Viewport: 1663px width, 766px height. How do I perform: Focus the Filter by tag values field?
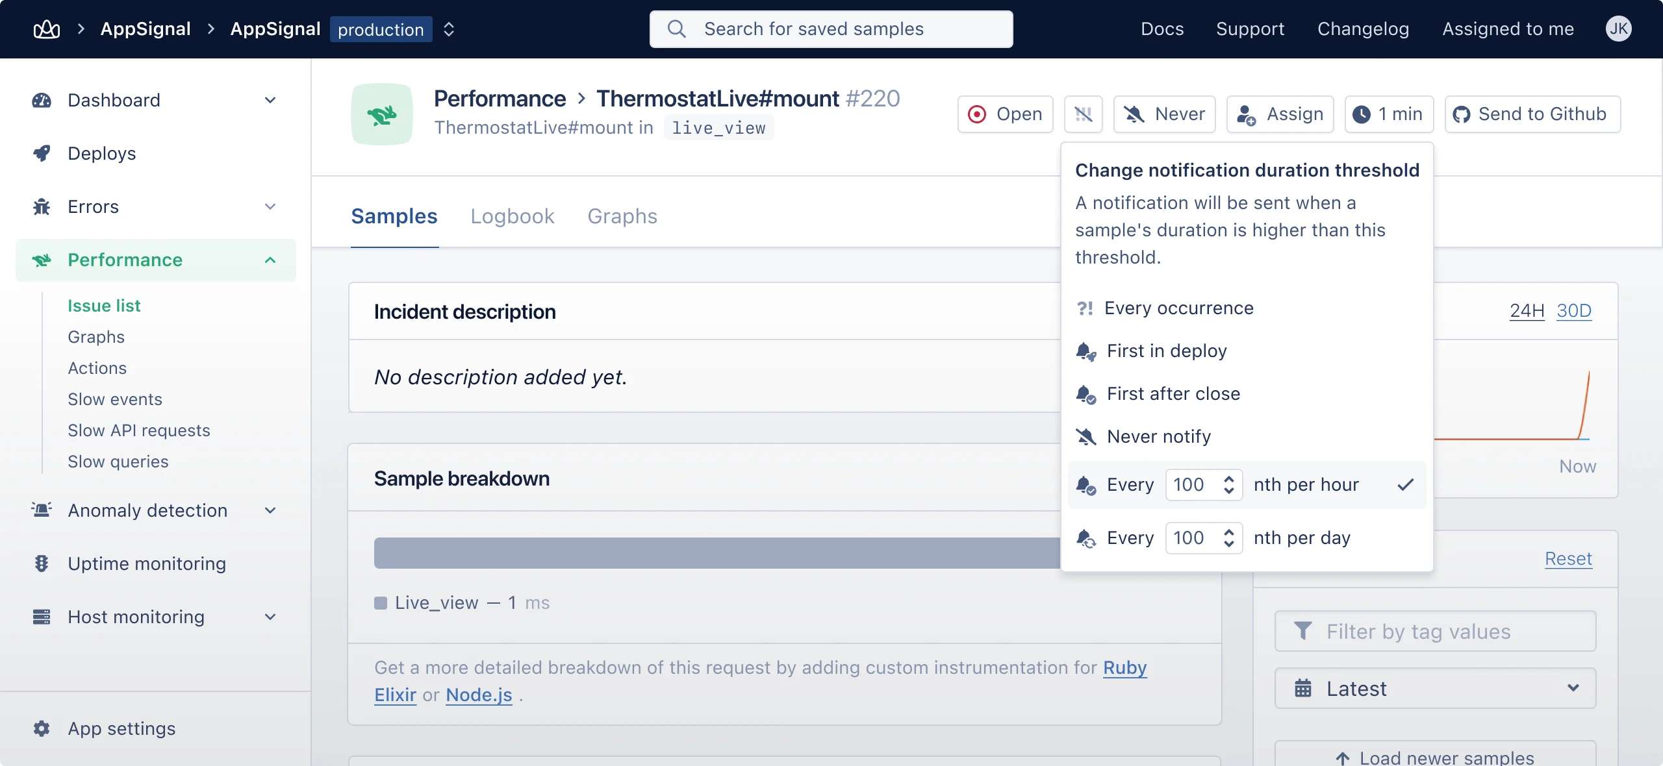coord(1435,631)
